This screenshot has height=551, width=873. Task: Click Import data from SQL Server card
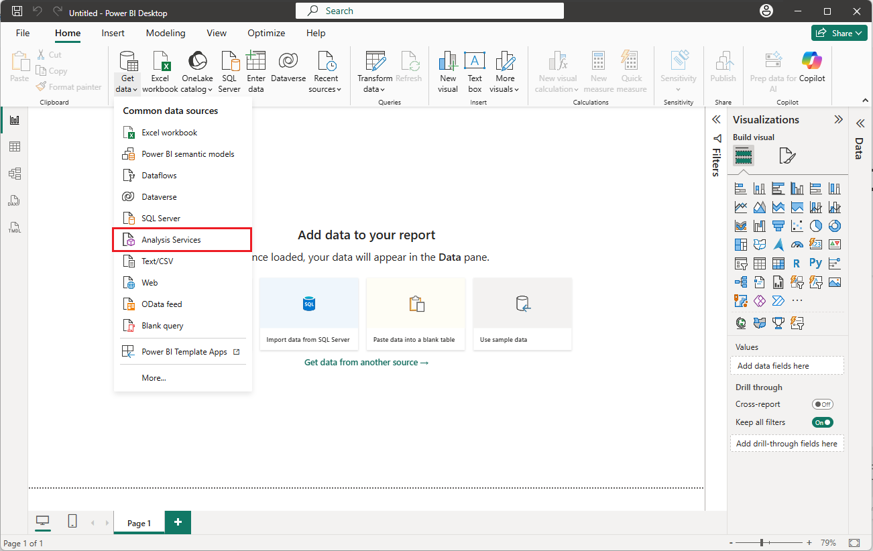click(x=309, y=314)
